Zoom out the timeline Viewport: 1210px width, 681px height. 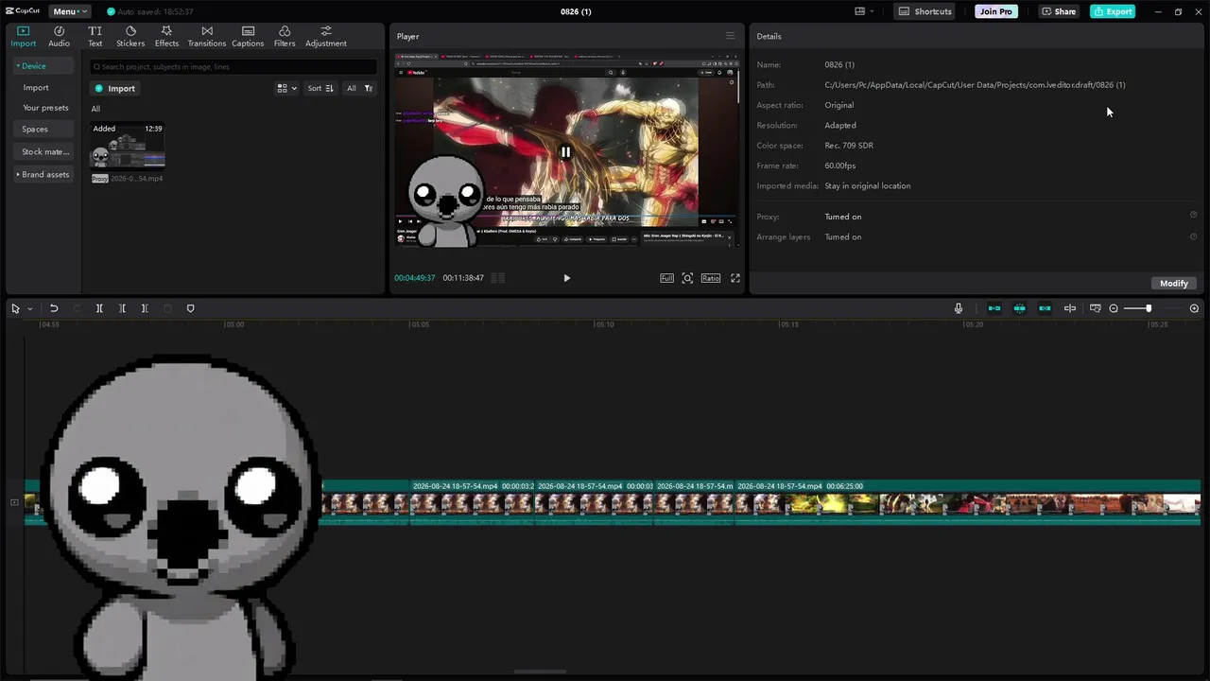coord(1114,308)
